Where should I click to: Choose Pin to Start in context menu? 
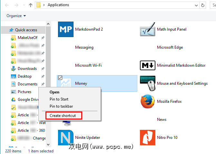pos(59,99)
